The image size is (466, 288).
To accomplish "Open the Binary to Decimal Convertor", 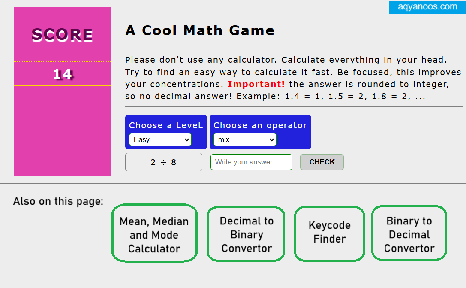I will coord(409,233).
